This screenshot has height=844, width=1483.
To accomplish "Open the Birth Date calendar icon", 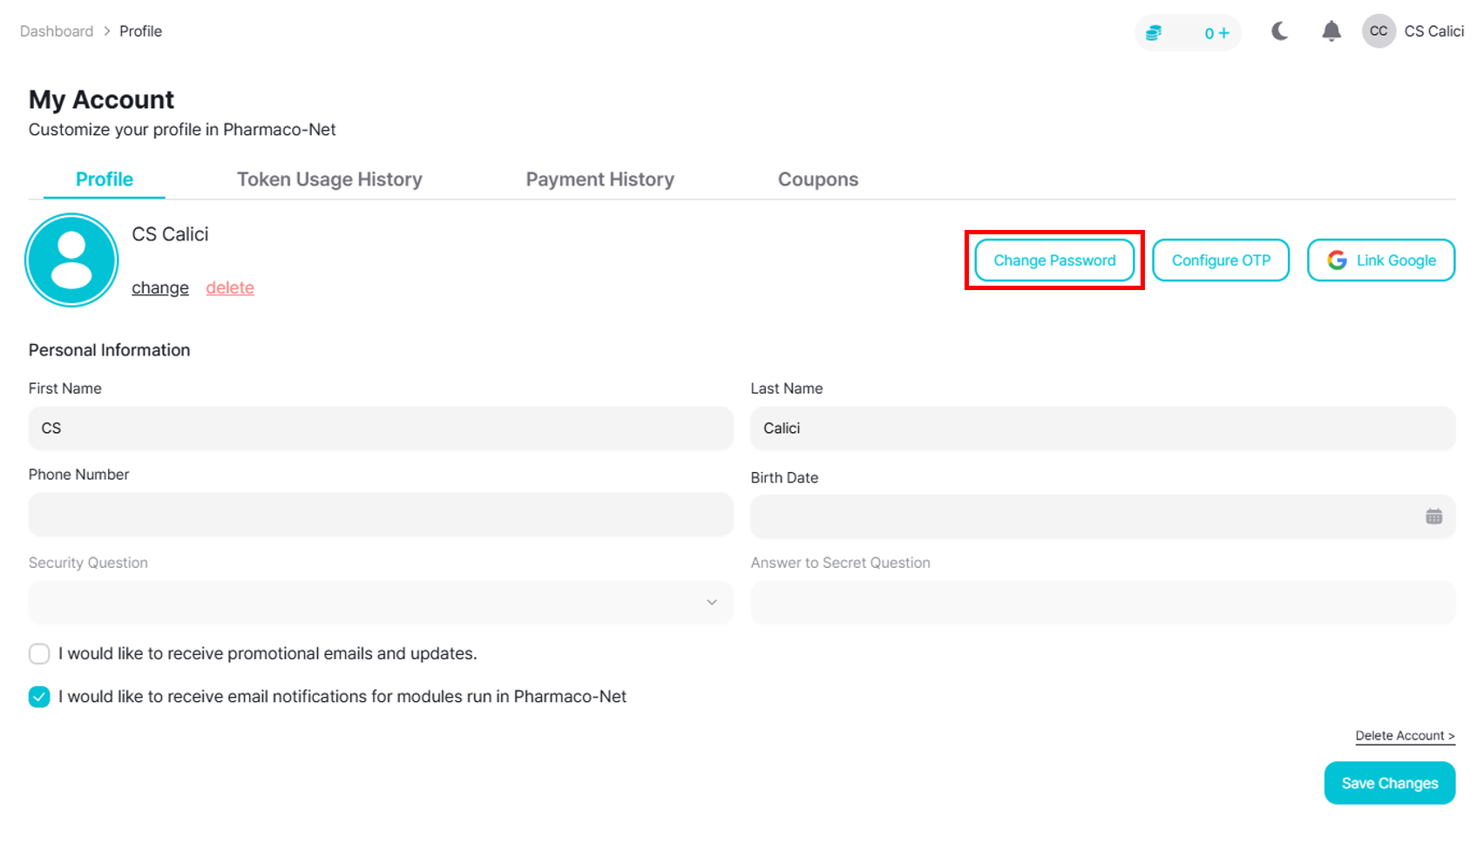I will (x=1433, y=517).
